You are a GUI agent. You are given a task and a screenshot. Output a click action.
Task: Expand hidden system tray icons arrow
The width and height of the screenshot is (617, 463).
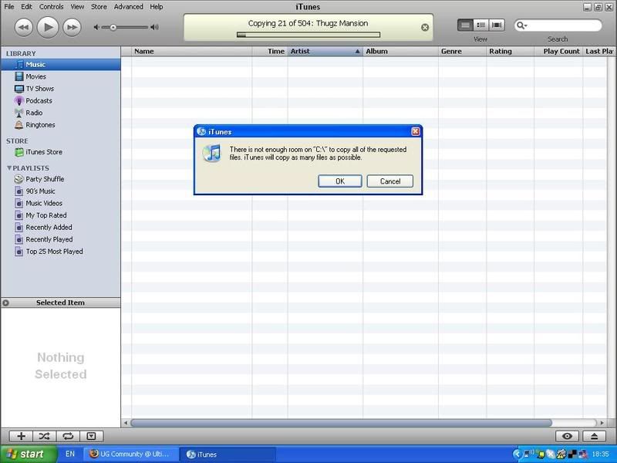517,455
